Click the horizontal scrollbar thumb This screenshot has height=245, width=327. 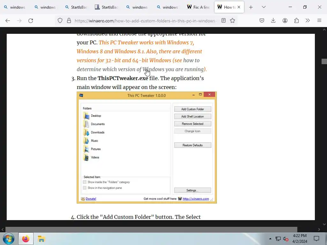point(151,229)
